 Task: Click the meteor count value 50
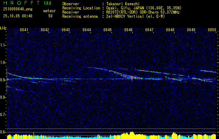pyautogui.click(x=50, y=16)
